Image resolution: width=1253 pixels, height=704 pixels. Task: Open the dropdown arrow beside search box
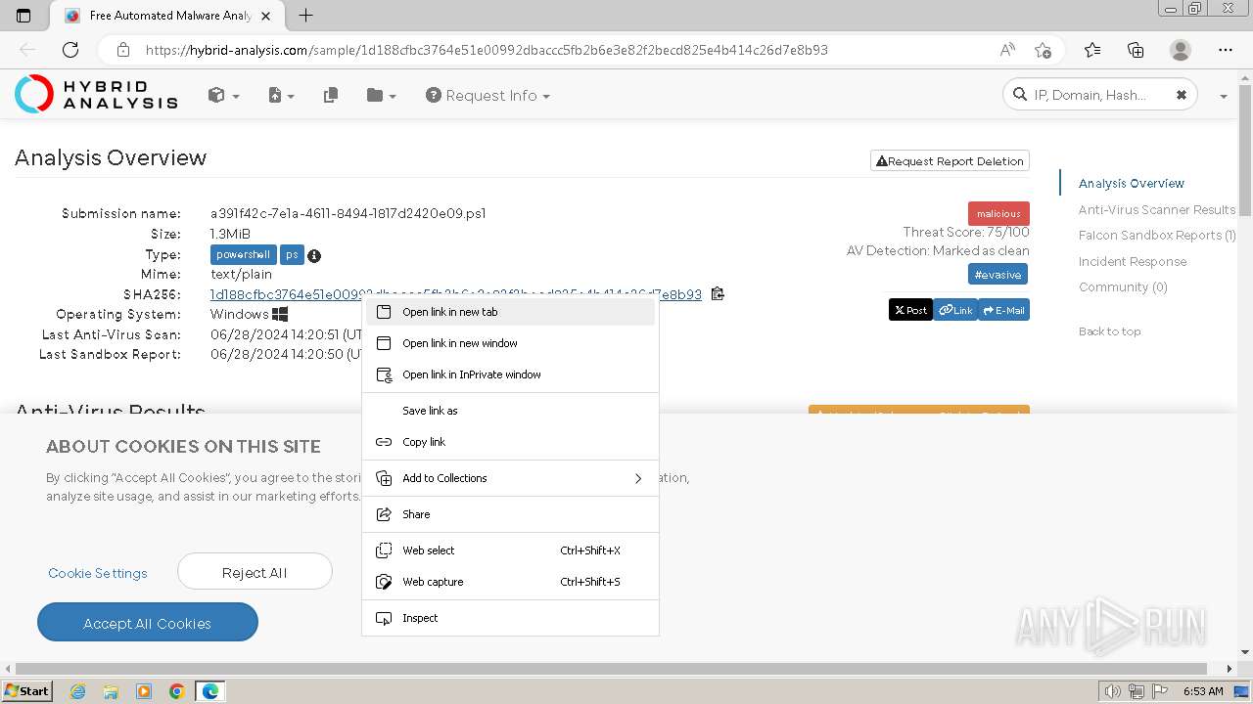coord(1224,96)
